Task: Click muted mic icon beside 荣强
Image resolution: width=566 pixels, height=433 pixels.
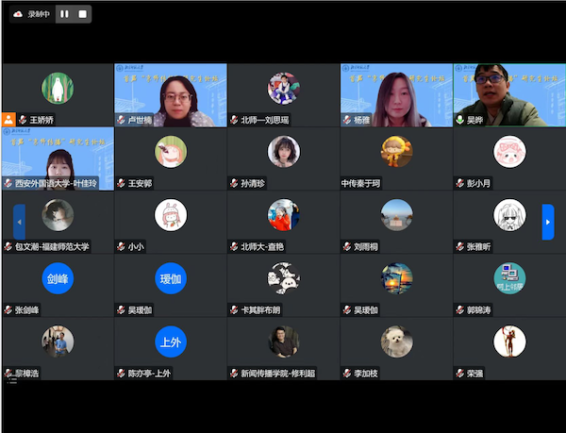Action: click(x=460, y=374)
